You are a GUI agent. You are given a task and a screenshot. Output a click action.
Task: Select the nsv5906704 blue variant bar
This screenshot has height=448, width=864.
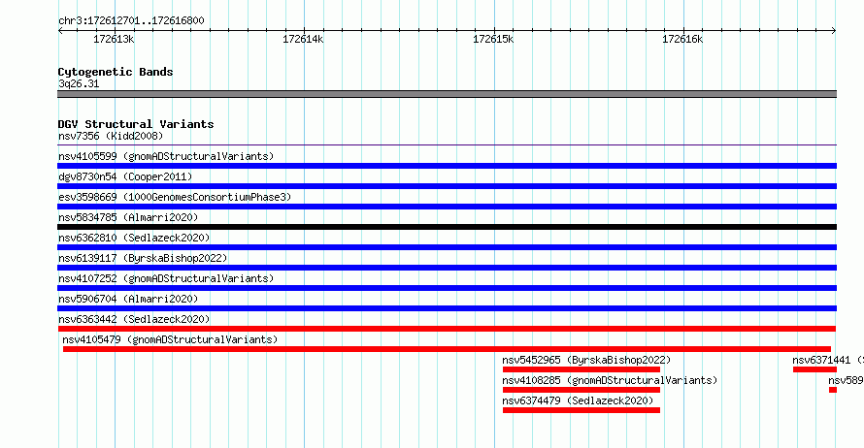(447, 308)
